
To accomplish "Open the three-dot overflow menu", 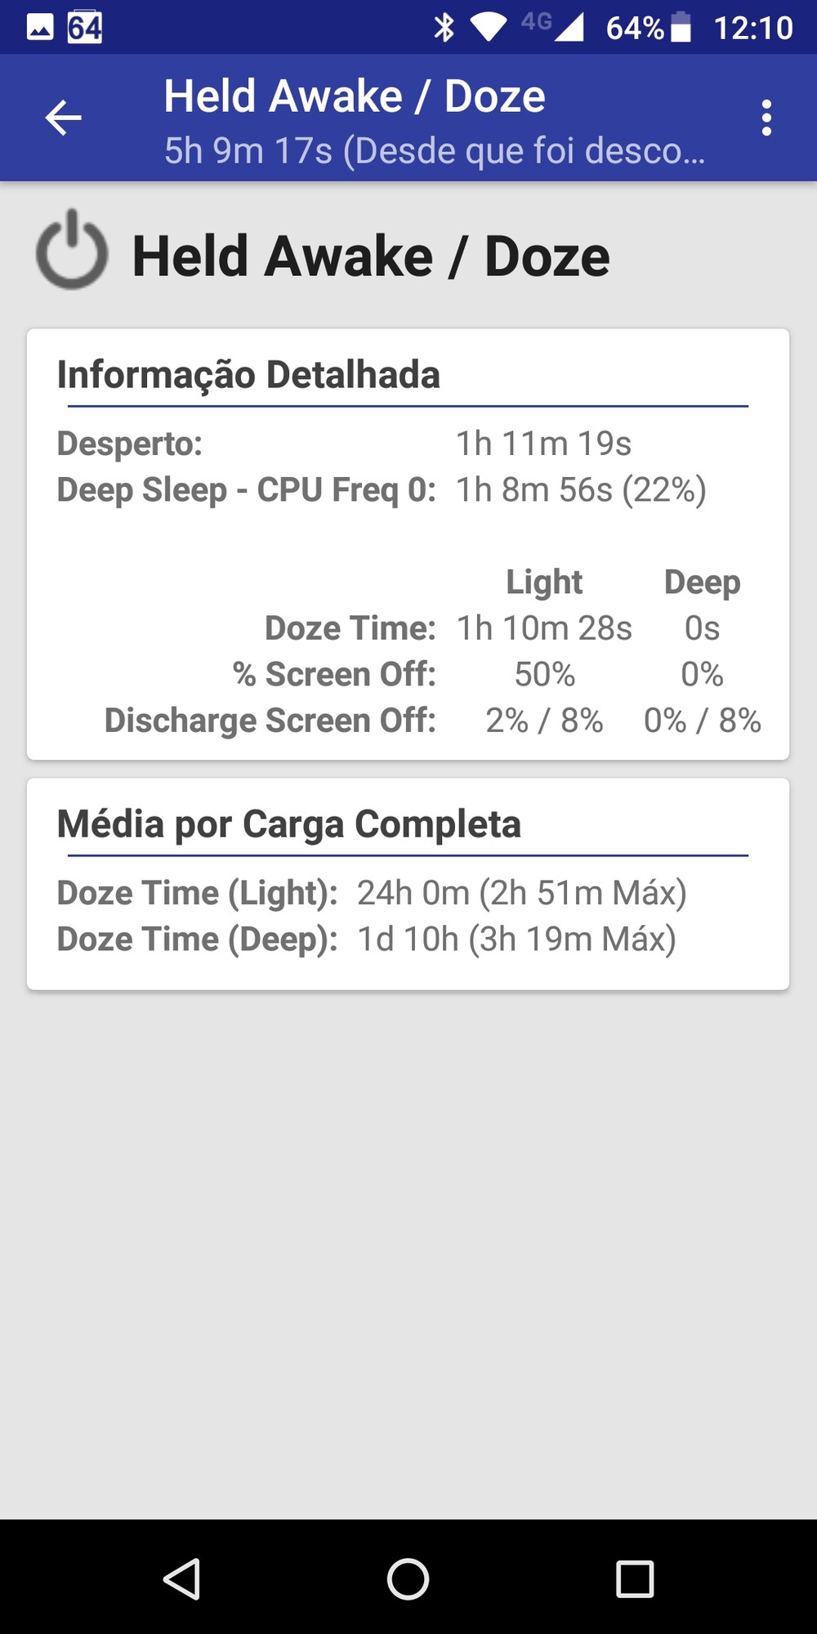I will (x=766, y=118).
